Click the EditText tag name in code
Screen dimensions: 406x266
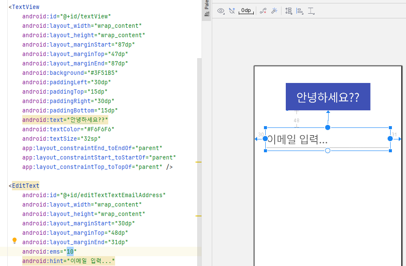pos(26,186)
